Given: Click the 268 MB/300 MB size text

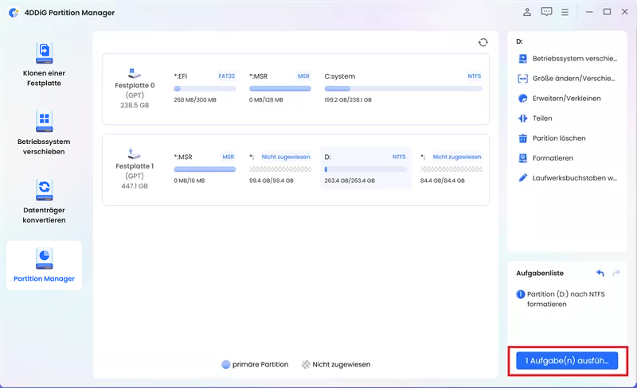Looking at the screenshot, I should coord(195,100).
